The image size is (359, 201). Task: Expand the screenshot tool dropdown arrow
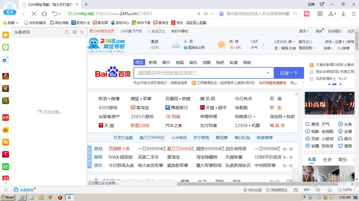click(335, 14)
